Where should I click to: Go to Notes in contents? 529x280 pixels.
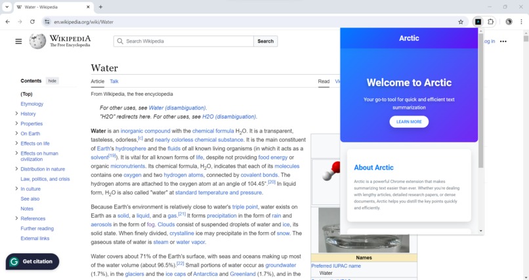click(x=27, y=209)
